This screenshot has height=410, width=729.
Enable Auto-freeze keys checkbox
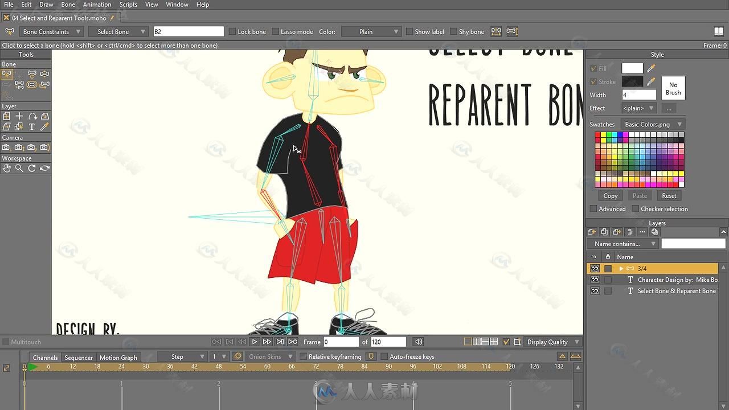(x=384, y=356)
